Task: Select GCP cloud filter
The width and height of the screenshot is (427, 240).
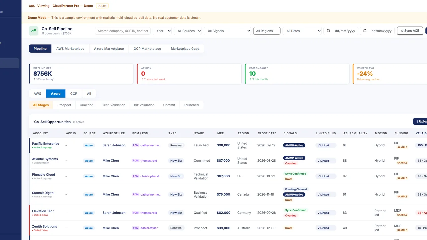Action: [x=74, y=94]
